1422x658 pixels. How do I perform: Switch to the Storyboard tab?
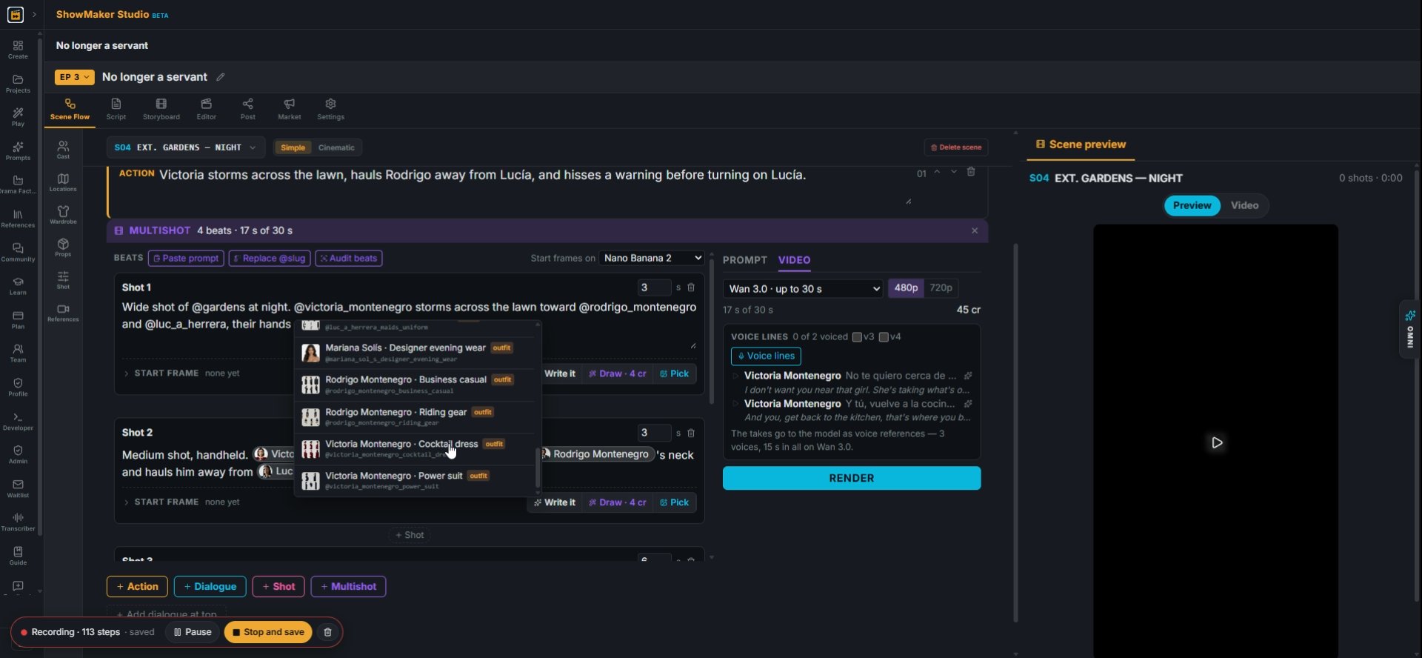pos(161,109)
